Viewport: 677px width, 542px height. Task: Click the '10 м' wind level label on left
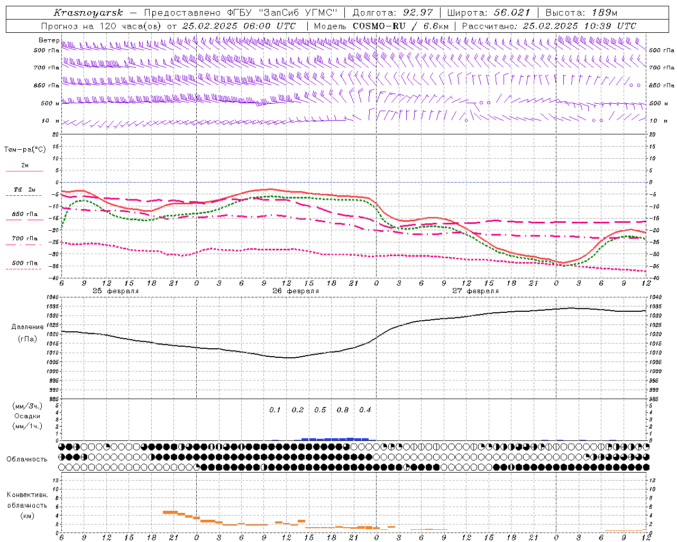pos(50,121)
